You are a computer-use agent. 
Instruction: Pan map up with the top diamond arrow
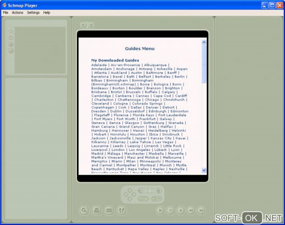coord(130,190)
